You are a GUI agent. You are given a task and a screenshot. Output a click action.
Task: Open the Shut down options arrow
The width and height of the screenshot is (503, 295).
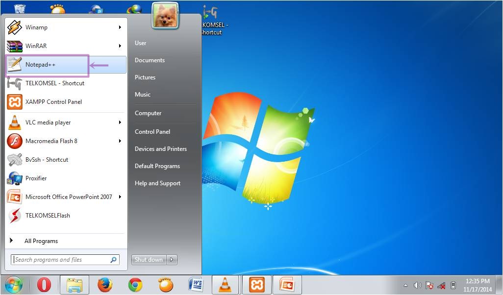pos(172,260)
